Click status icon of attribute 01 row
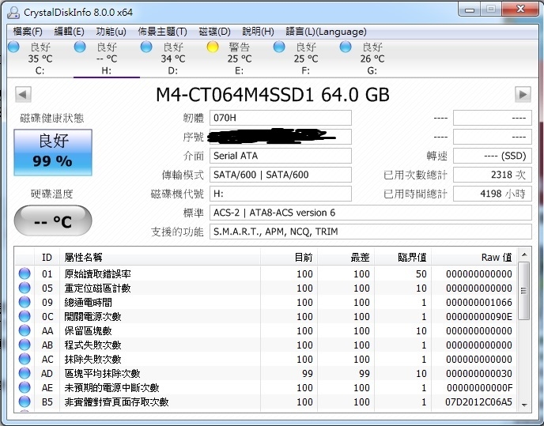 point(25,273)
